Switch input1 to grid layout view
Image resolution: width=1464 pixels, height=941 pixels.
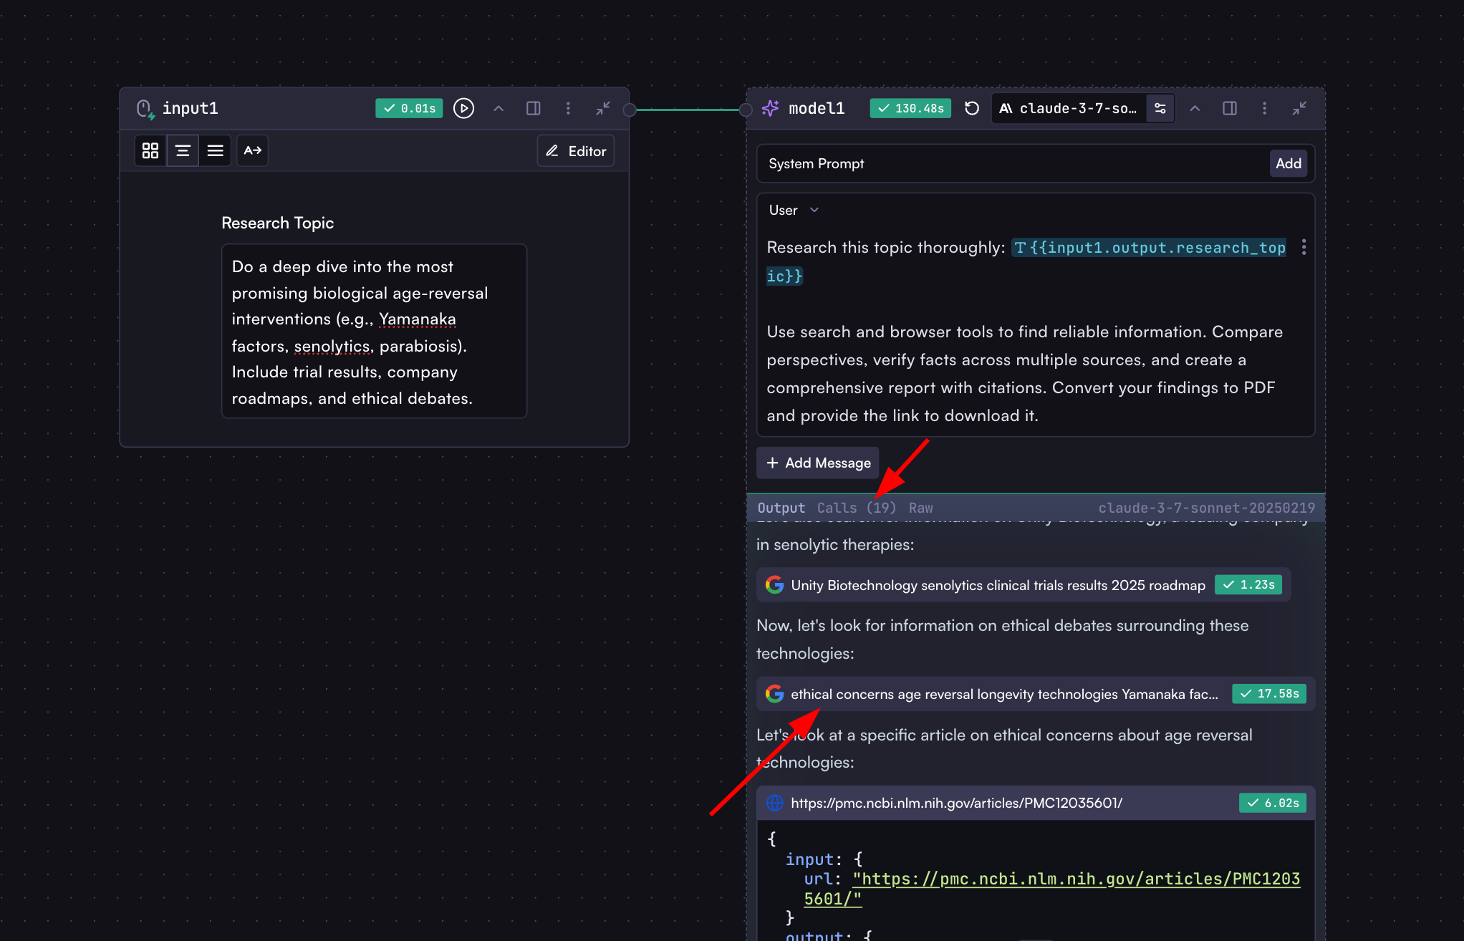(150, 150)
